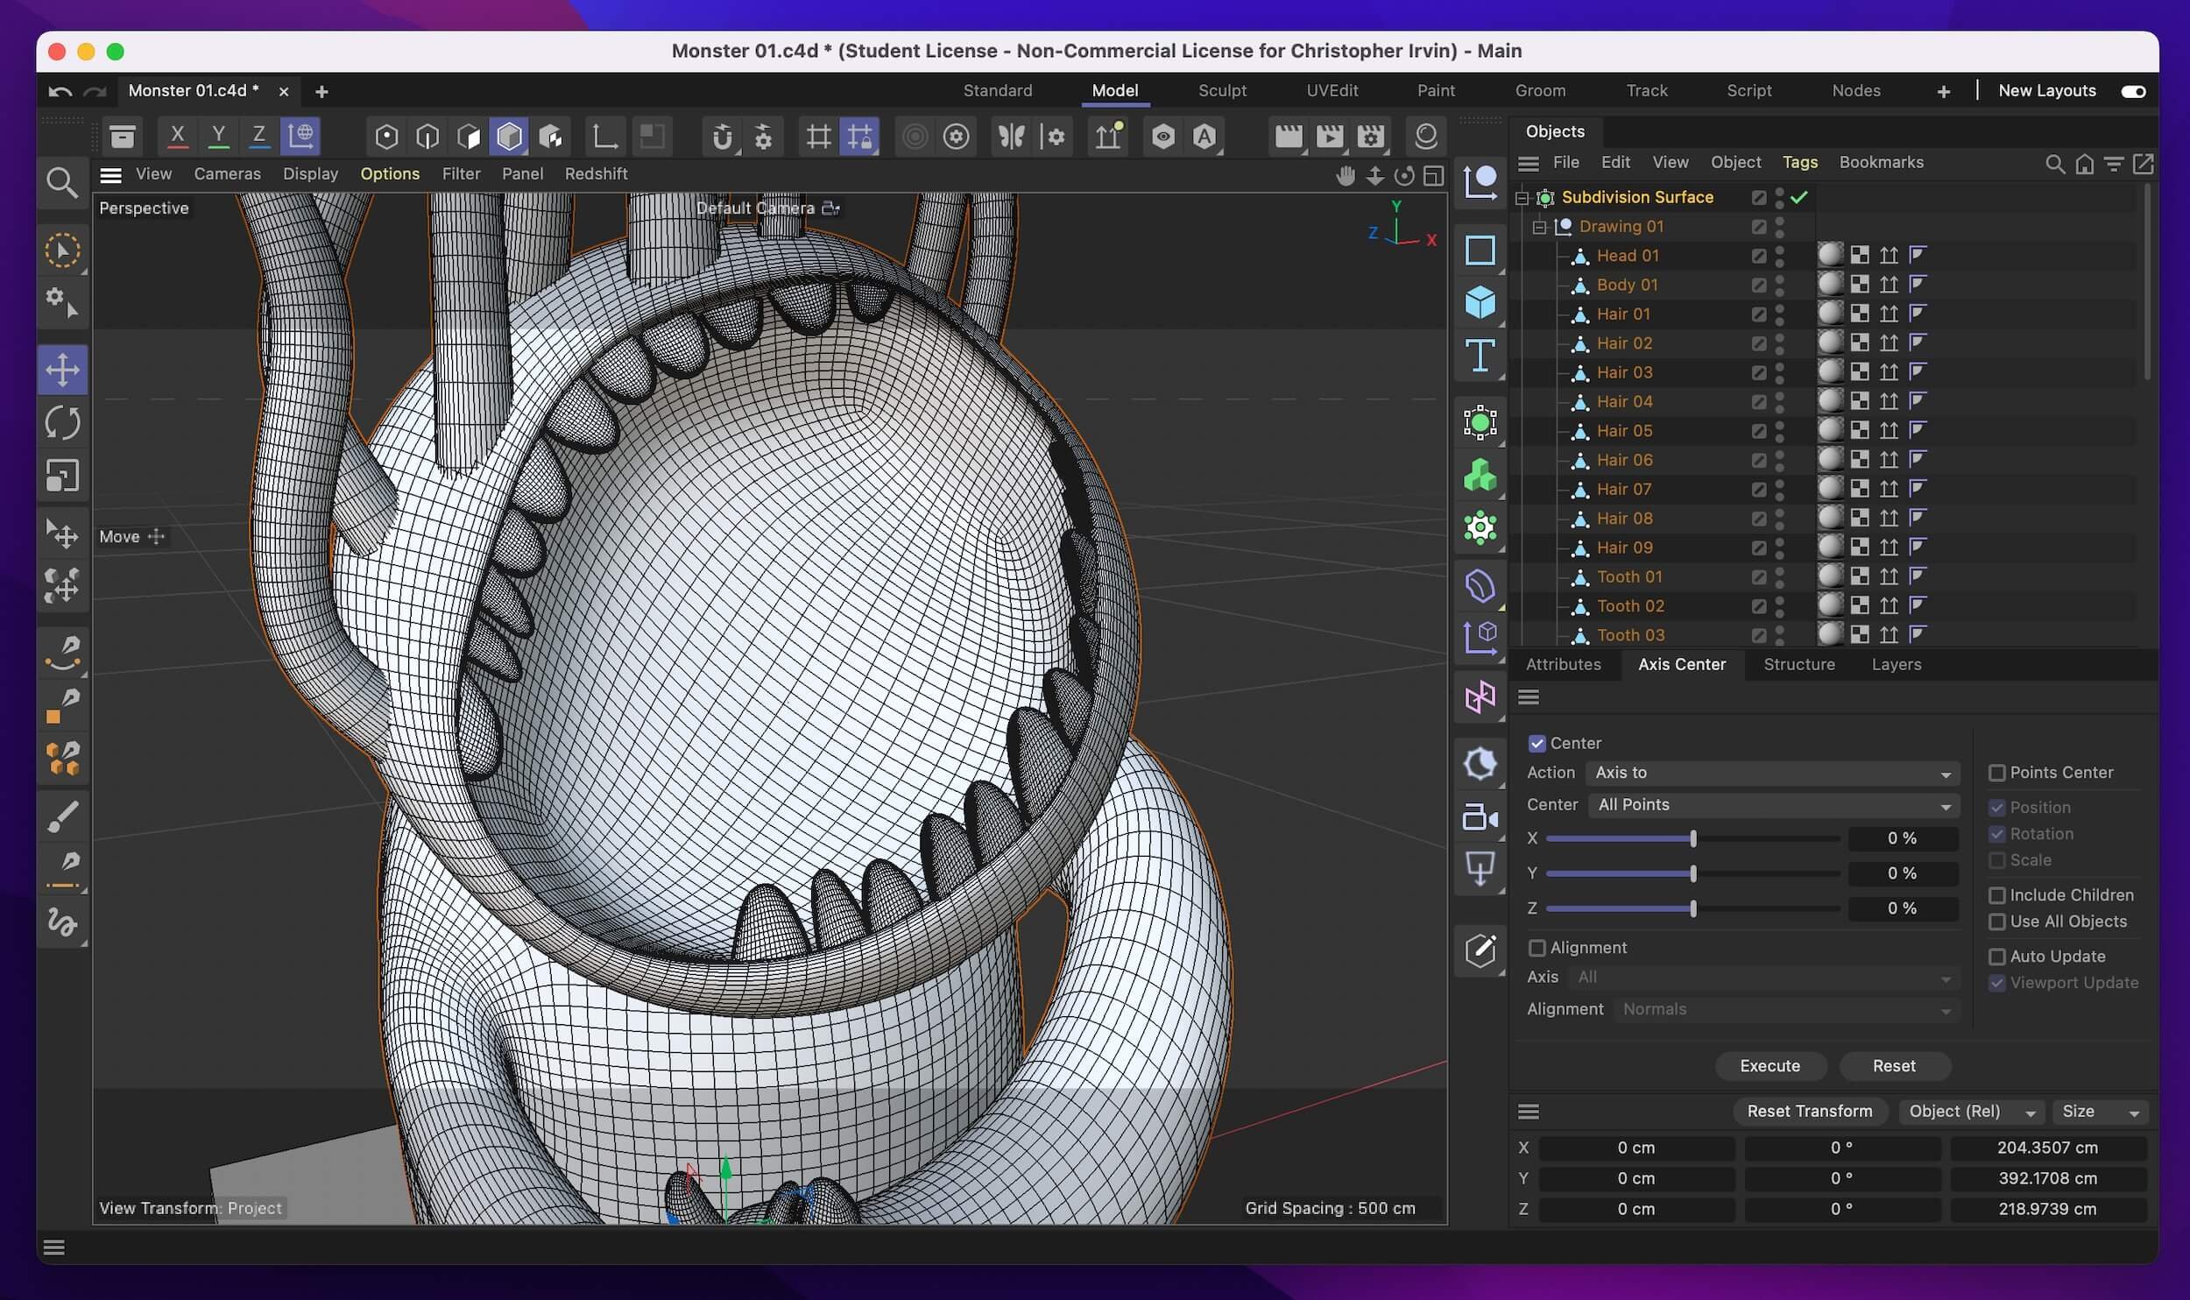Select the Live Selection tool
The width and height of the screenshot is (2190, 1300).
click(x=62, y=251)
